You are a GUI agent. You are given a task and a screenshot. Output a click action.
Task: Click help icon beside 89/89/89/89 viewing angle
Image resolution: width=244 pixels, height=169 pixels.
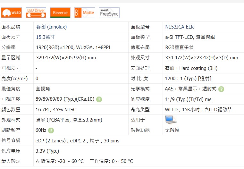(99, 99)
